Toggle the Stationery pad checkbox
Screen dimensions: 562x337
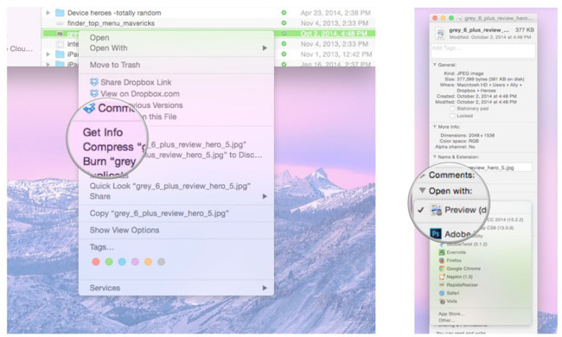(x=452, y=108)
